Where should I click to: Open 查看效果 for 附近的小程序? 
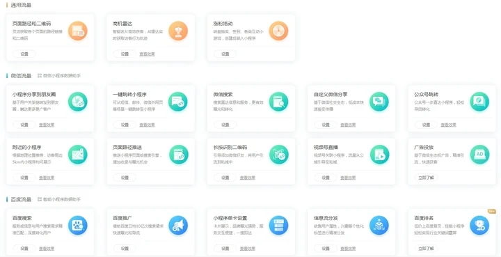pyautogui.click(x=47, y=178)
